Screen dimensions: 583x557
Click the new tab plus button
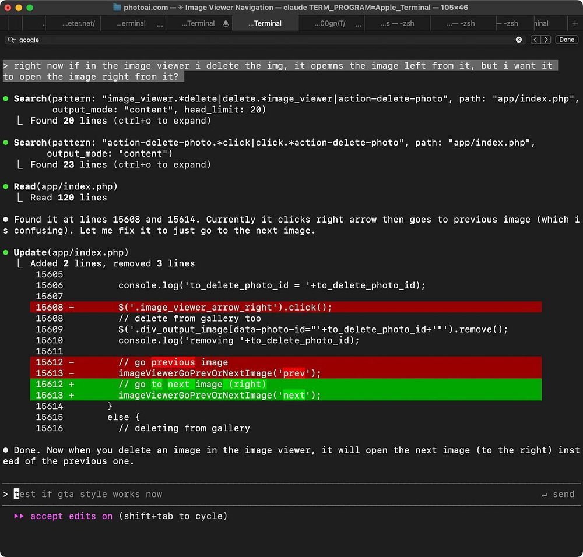click(575, 23)
